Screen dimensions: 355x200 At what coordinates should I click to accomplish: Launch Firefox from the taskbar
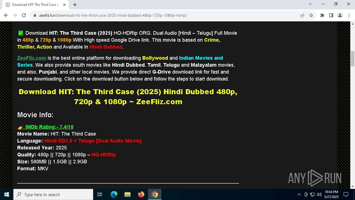(x=141, y=194)
